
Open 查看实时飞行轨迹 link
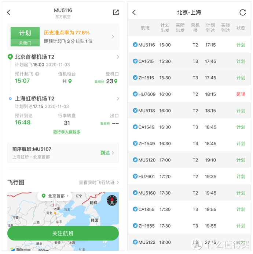[97, 182]
